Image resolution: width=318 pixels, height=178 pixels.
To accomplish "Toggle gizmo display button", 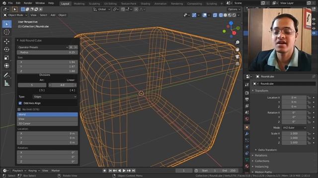I will pos(194,15).
